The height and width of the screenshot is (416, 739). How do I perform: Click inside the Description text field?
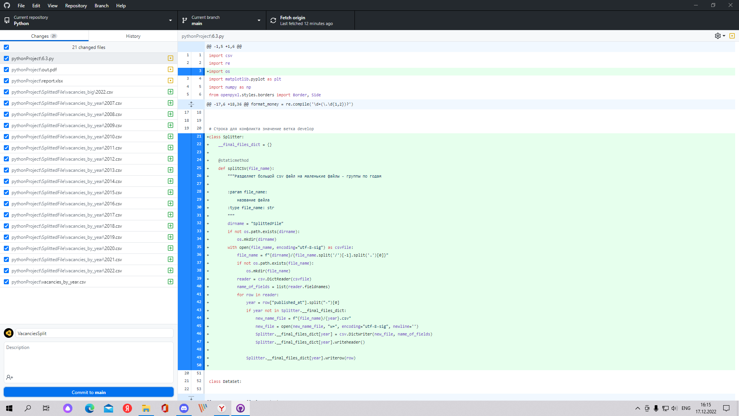pyautogui.click(x=89, y=362)
